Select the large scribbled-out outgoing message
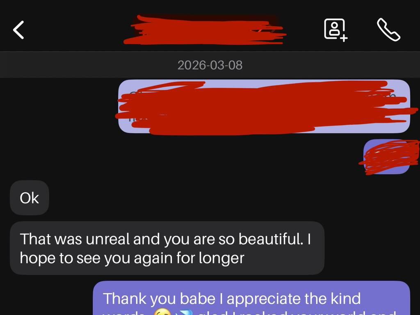 (x=264, y=106)
